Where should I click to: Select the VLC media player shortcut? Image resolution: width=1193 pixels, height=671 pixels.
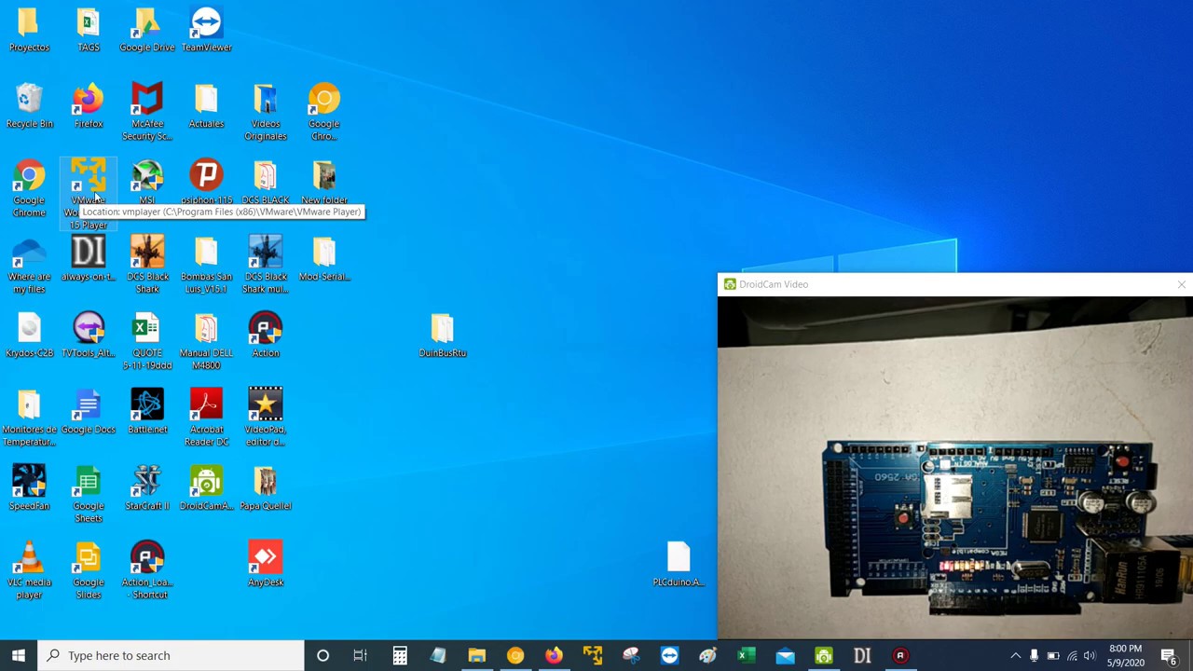[x=29, y=570]
